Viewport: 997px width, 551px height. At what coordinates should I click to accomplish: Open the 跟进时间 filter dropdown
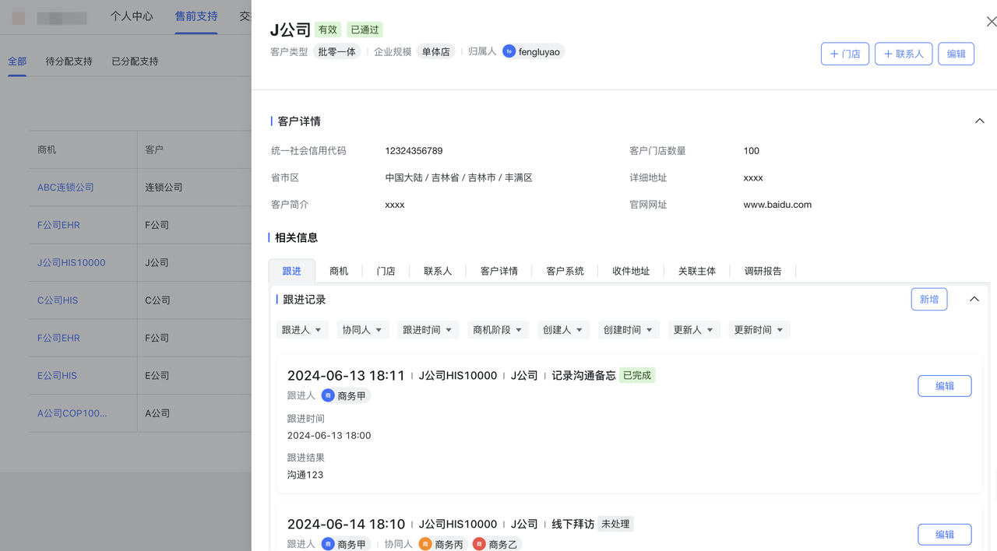coord(428,330)
